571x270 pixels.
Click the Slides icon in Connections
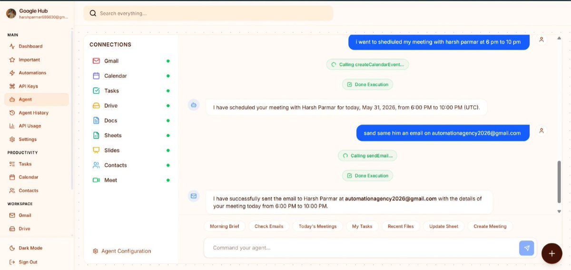(x=96, y=150)
